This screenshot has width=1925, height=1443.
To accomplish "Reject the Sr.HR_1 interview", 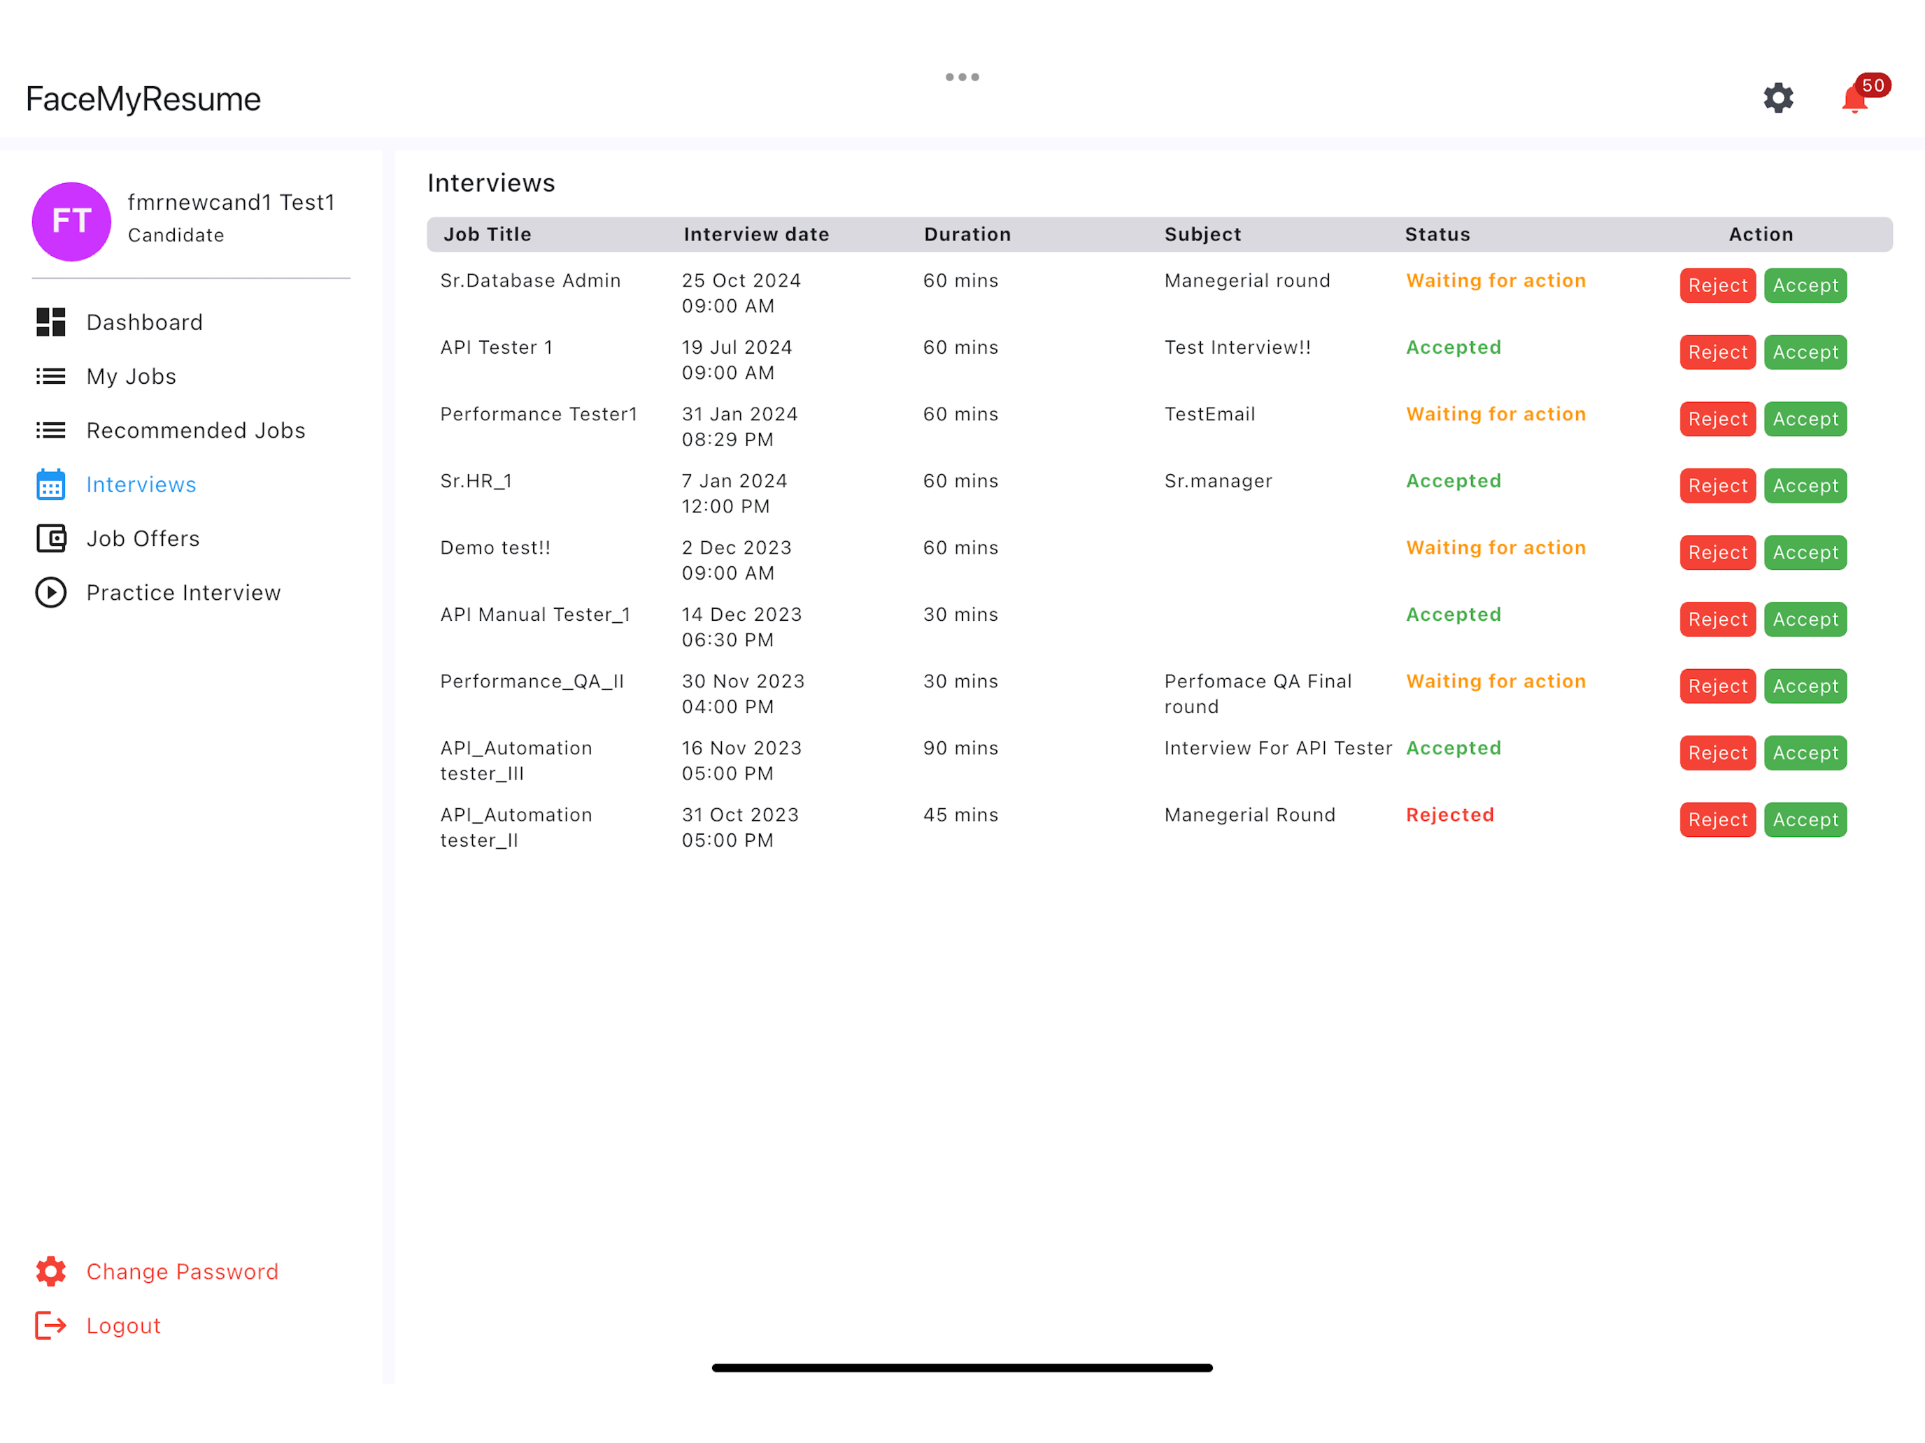I will (1718, 485).
